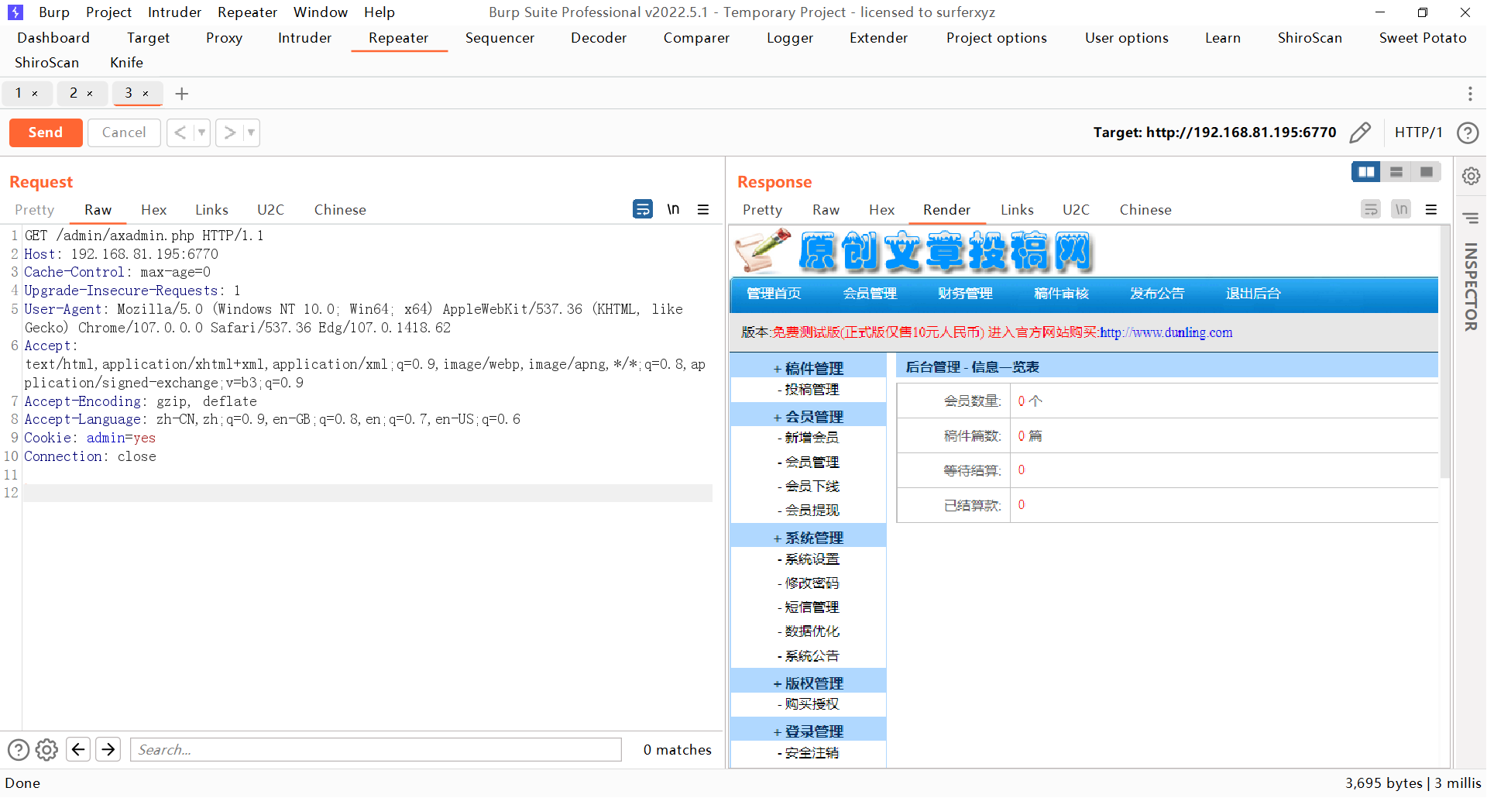Click the response pane vertical scrollbar
The width and height of the screenshot is (1487, 798).
pyautogui.click(x=1444, y=353)
